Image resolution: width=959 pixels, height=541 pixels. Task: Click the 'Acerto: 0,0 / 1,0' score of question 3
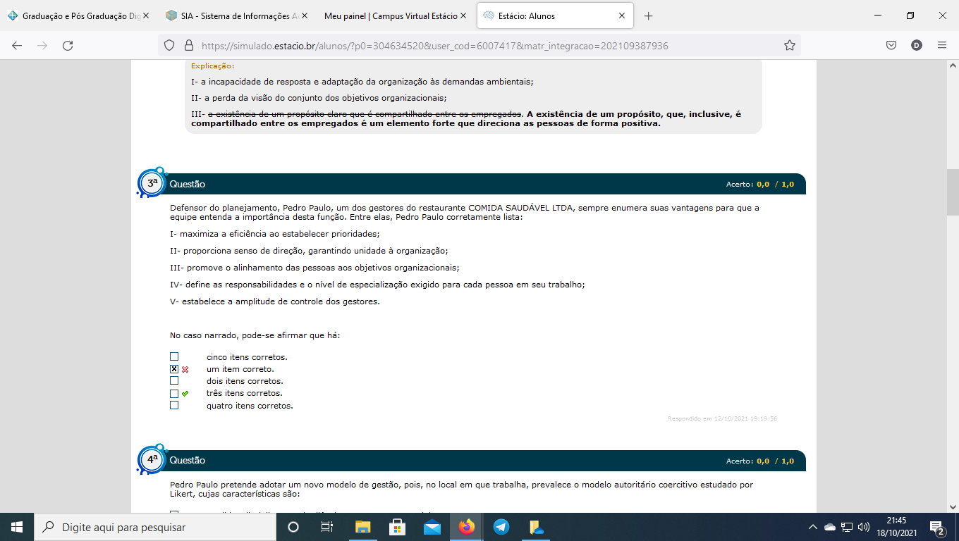(x=760, y=185)
